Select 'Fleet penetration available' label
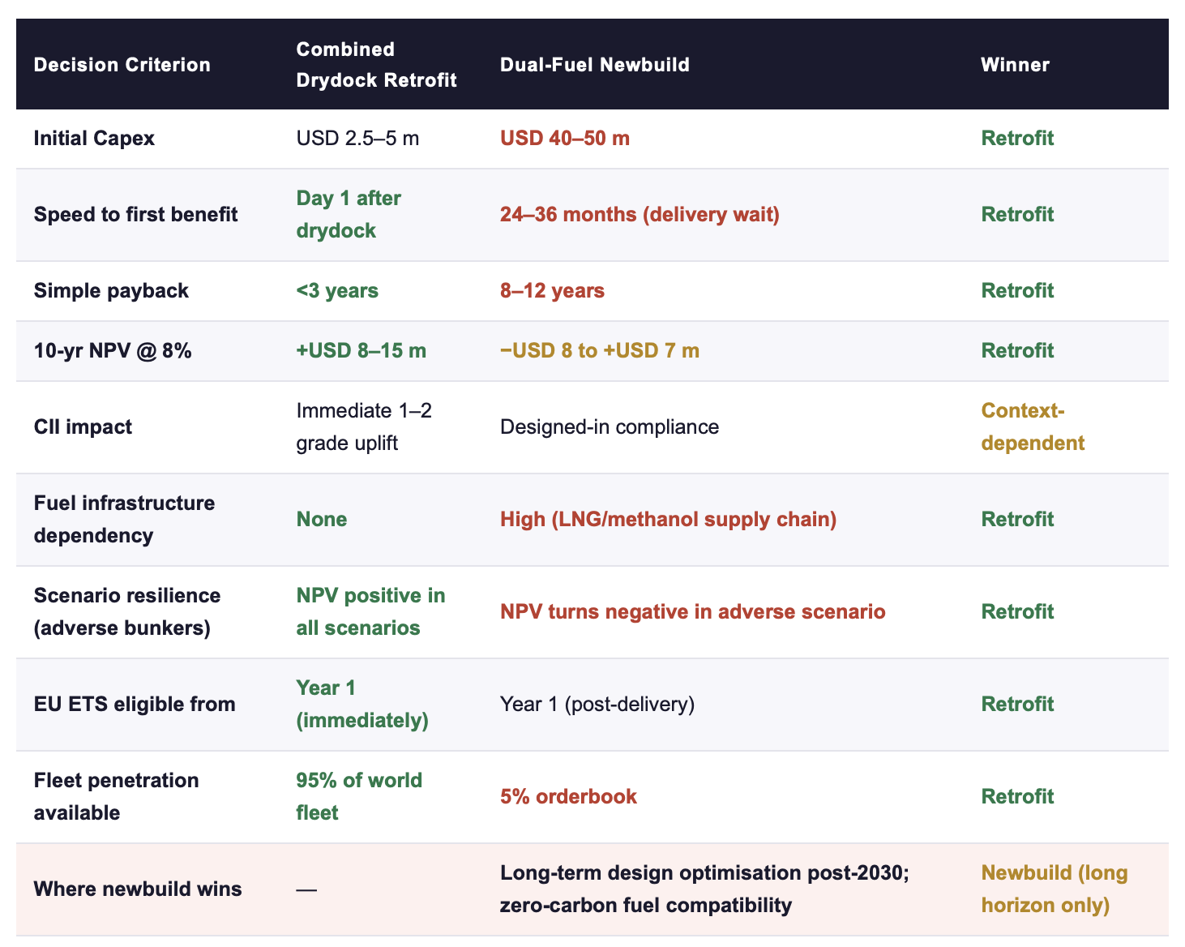Viewport: 1185px width, 947px height. [x=116, y=796]
